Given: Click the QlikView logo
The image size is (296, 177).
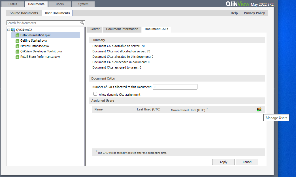Looking at the screenshot, I should [x=237, y=4].
